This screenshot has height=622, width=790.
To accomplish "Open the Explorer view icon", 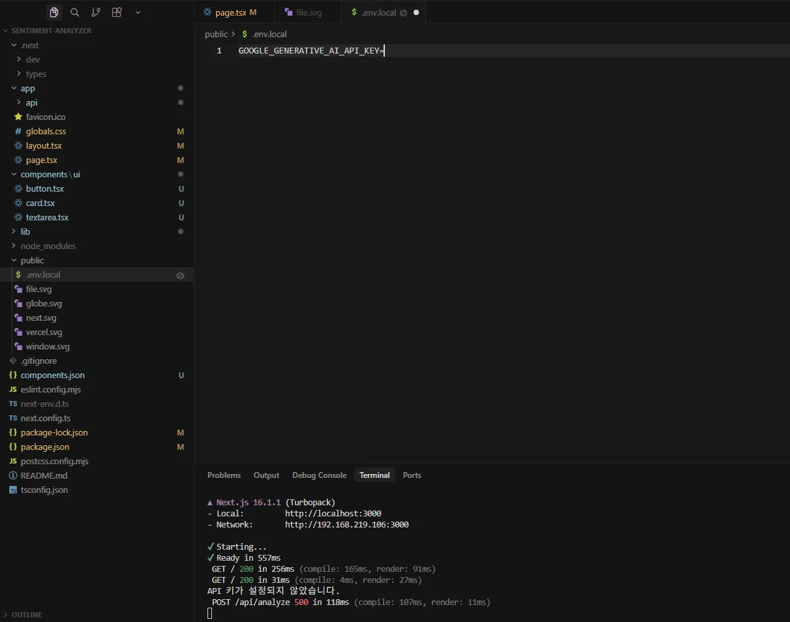I will tap(54, 12).
